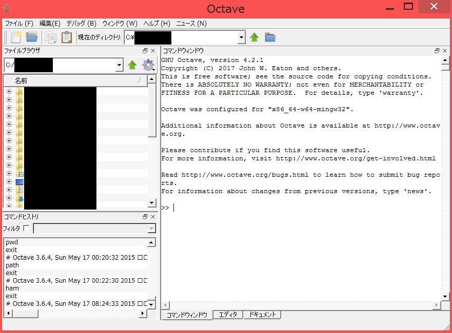The width and height of the screenshot is (452, 333).
Task: Select the pwd entry in command history
Action: click(x=76, y=242)
